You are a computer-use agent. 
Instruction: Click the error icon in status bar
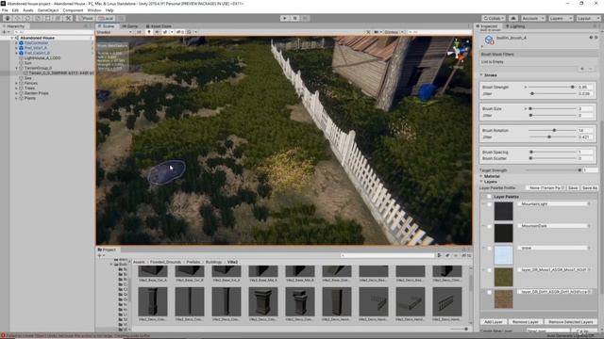tap(3, 335)
